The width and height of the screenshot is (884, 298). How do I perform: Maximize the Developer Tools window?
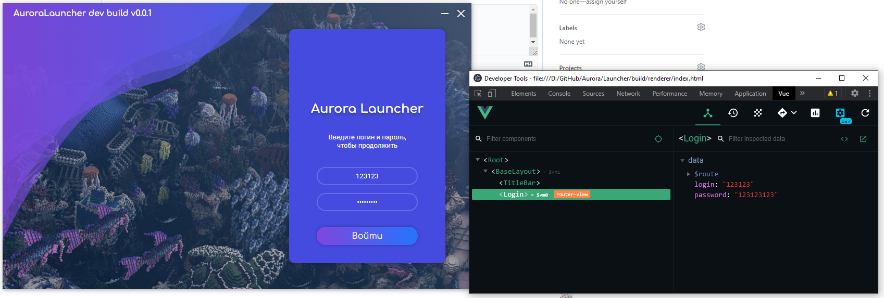tap(842, 78)
